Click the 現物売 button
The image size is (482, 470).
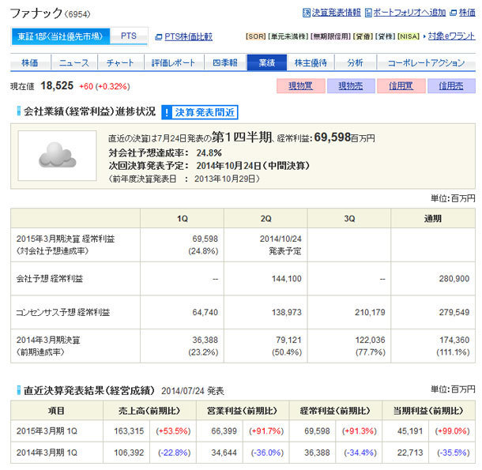[351, 86]
